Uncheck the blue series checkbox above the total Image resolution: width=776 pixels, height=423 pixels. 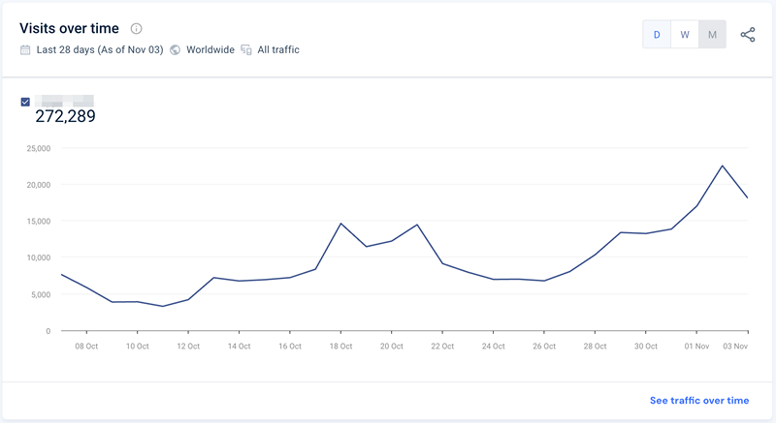[x=25, y=102]
